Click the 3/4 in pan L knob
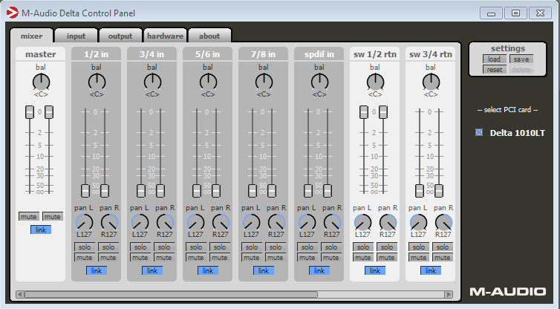This screenshot has width=560, height=309. pyautogui.click(x=140, y=222)
